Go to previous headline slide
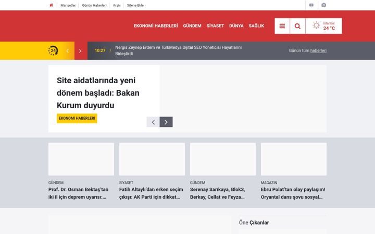 [153, 122]
